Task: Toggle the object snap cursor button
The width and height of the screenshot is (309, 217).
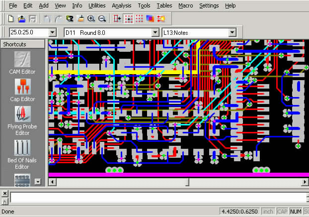Action: [118, 18]
